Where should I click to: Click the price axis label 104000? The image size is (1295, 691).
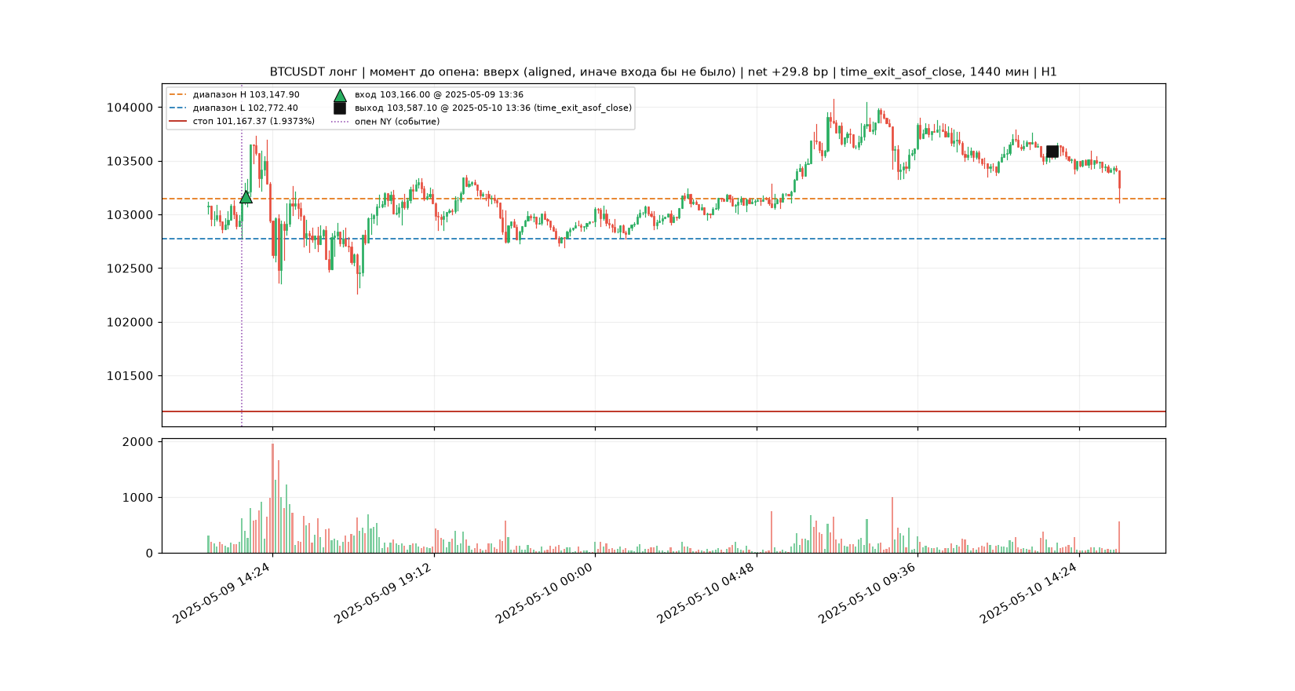pos(130,108)
